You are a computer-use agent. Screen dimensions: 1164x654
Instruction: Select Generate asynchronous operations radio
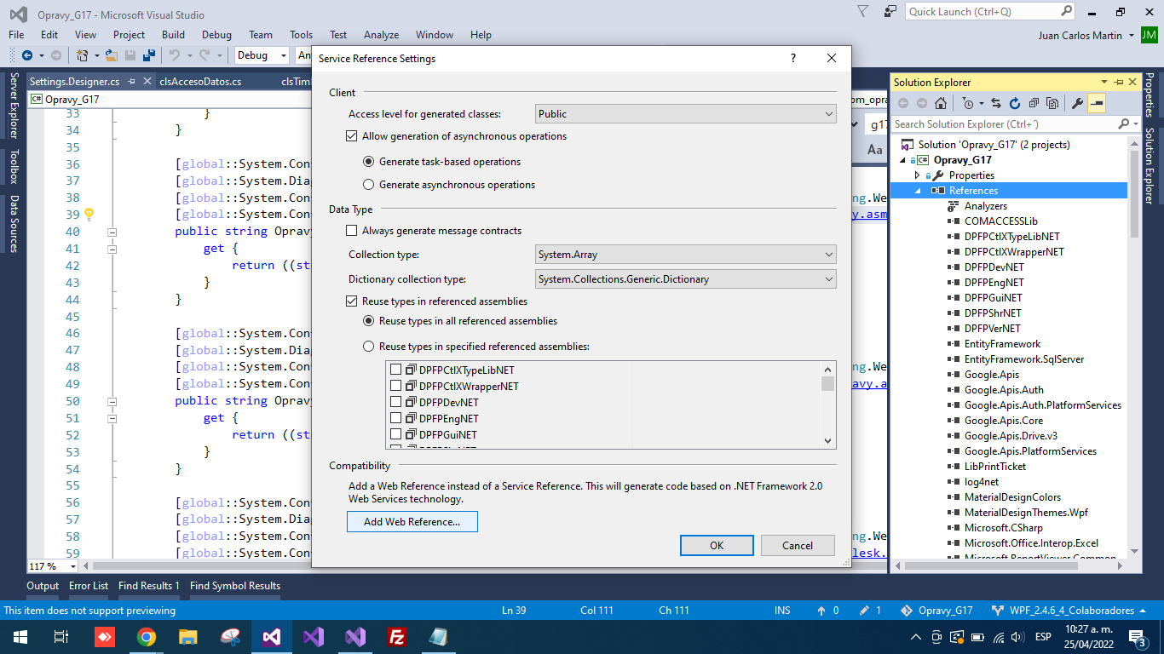pos(368,185)
